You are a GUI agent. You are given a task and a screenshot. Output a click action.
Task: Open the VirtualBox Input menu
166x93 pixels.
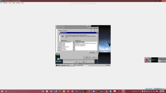[x=14, y=3]
